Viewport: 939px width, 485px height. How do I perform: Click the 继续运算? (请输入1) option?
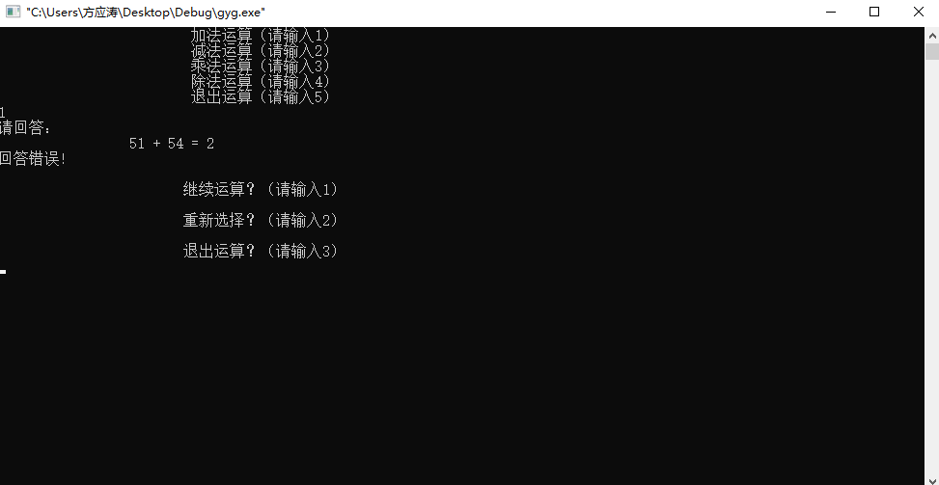pyautogui.click(x=261, y=190)
